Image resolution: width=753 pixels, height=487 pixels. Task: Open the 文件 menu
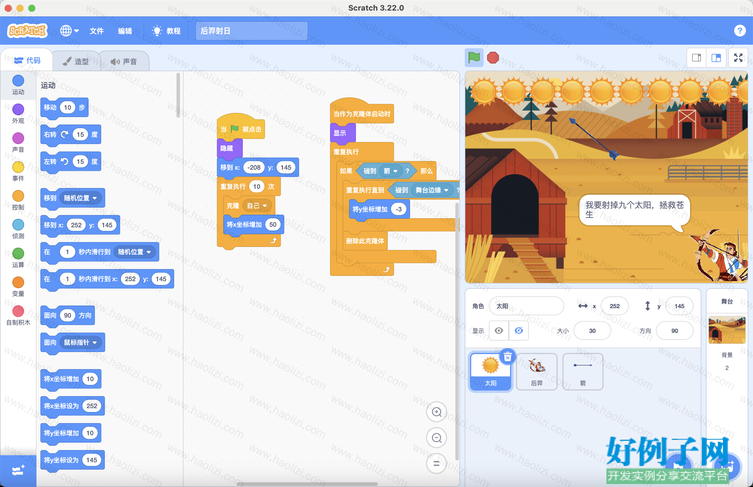[96, 31]
